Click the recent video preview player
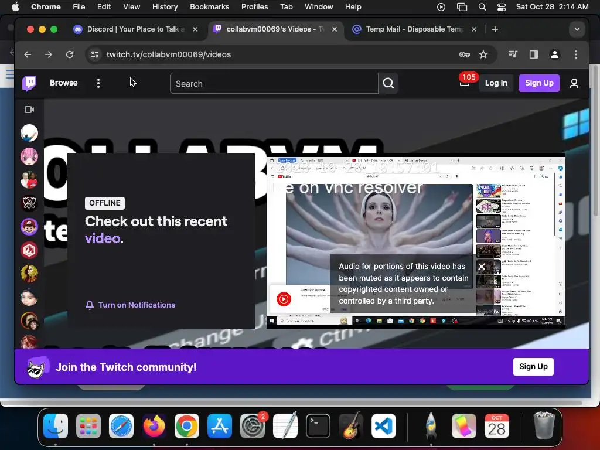This screenshot has height=450, width=600. [416, 242]
